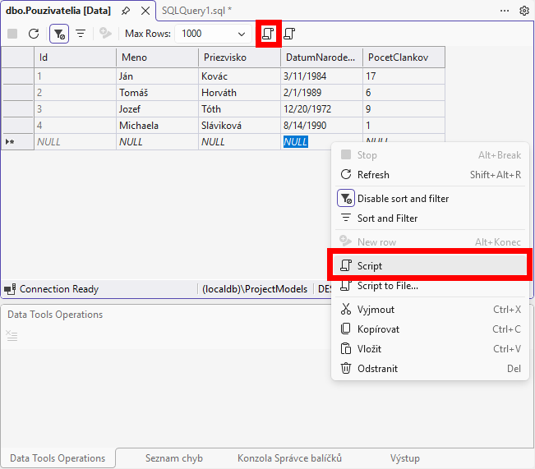The width and height of the screenshot is (535, 469).
Task: Click the date cell 3/11/1984
Action: pos(322,76)
